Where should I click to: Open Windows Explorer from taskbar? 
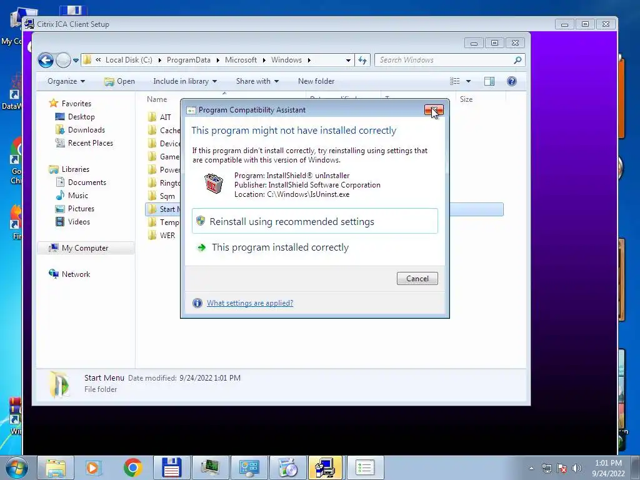[56, 467]
